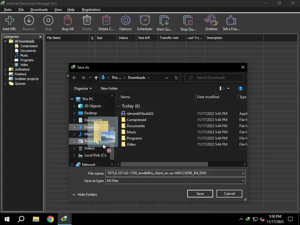Expand Local Disk (C:) node

tap(74, 155)
